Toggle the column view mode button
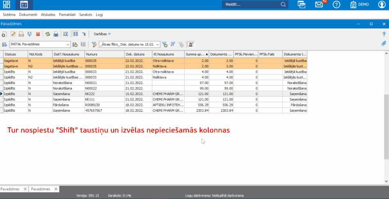The width and height of the screenshot is (389, 199). pos(76,34)
